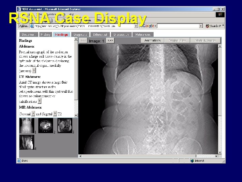The image size is (242, 182).
Task: Select the Findings tab
Action: coord(62,34)
